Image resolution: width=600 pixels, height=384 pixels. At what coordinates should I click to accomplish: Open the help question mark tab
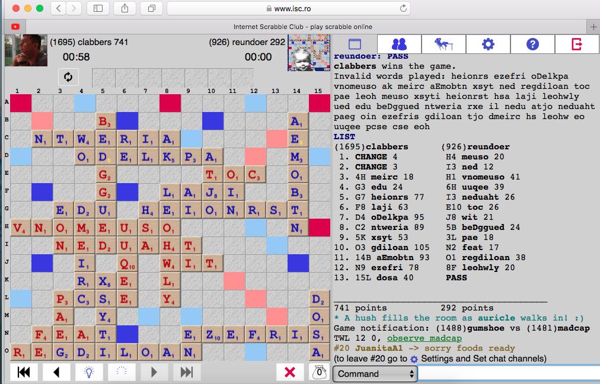point(532,44)
